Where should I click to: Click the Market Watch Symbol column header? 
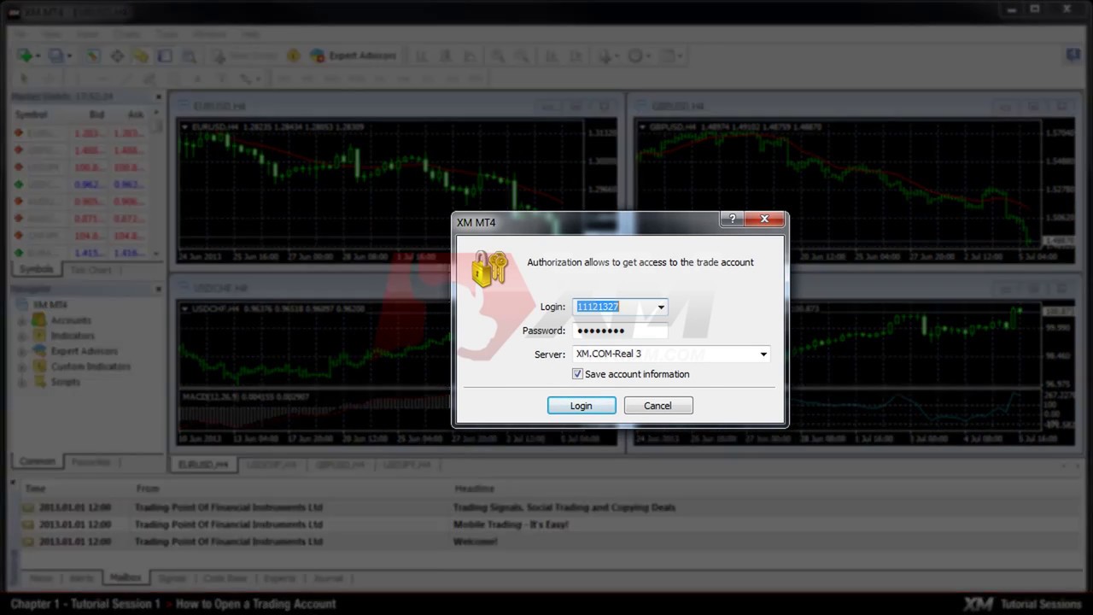pyautogui.click(x=32, y=114)
